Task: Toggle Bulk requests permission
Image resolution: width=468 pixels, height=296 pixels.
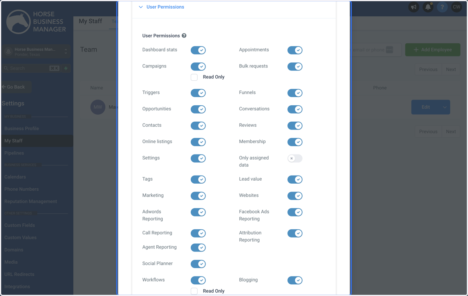Action: click(x=295, y=67)
